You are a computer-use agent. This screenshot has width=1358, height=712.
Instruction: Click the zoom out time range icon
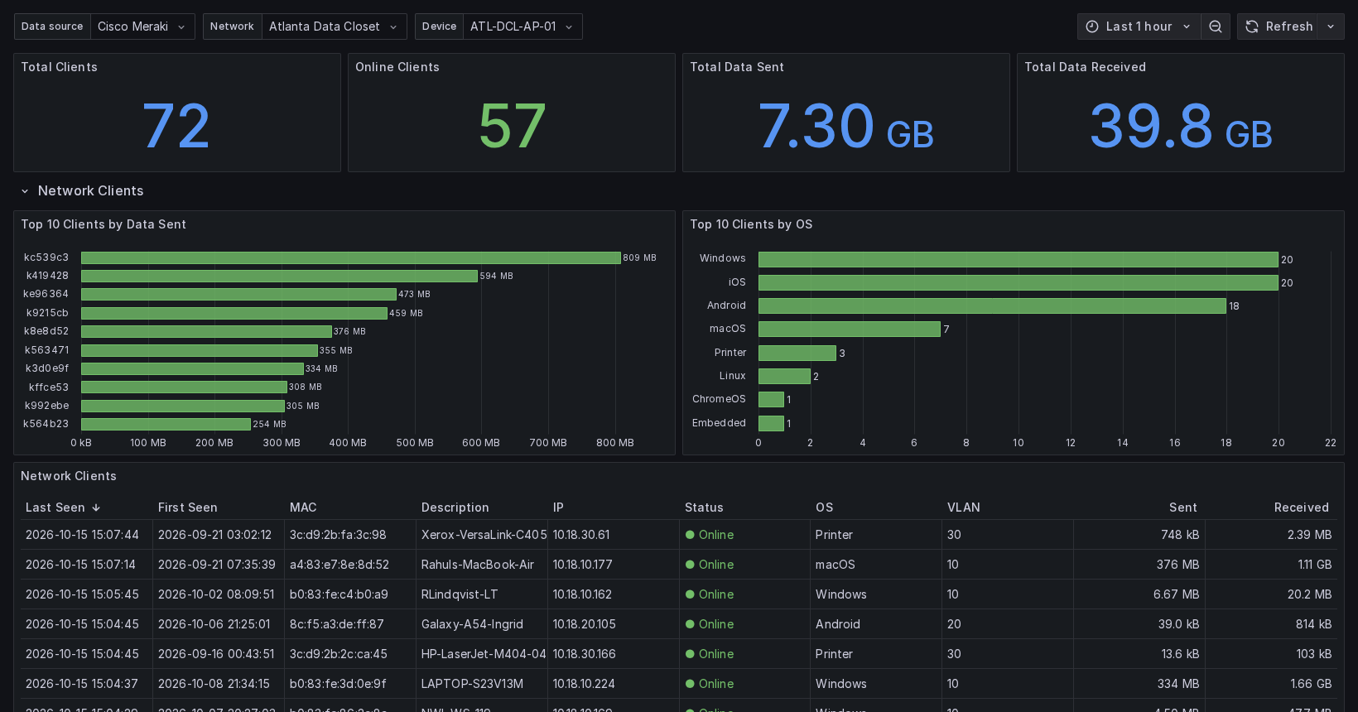[1216, 26]
